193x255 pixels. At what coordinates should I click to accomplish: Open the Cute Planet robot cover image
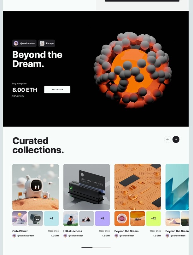click(36, 187)
